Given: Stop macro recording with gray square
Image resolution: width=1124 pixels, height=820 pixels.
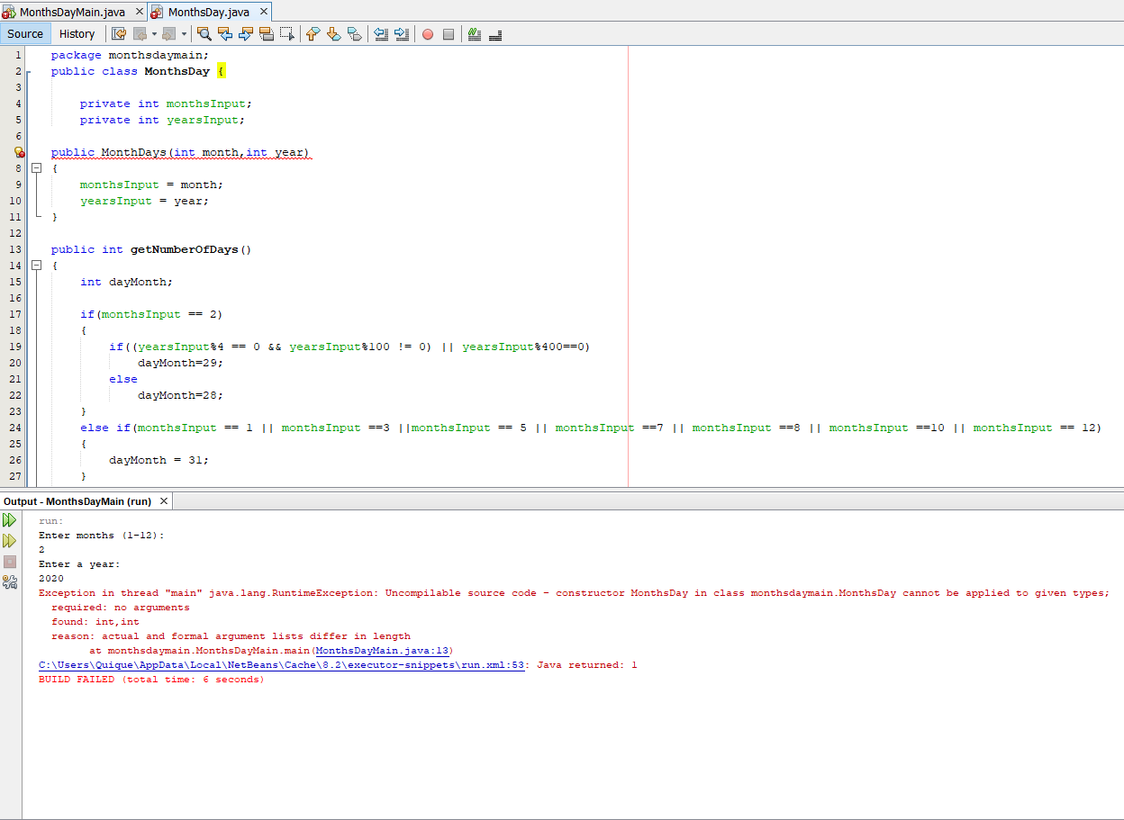Looking at the screenshot, I should click(x=449, y=34).
